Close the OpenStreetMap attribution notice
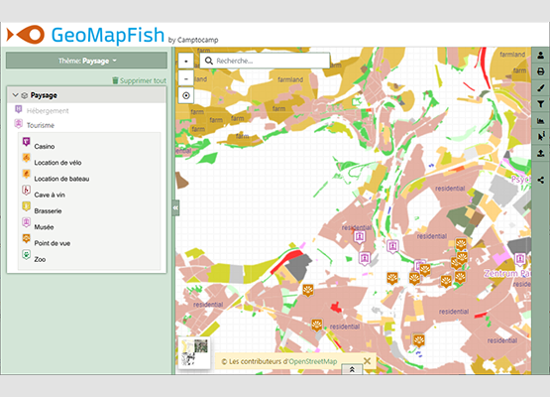The image size is (550, 397). 367,361
